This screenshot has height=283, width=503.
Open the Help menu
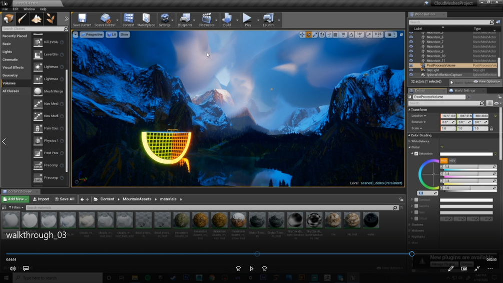[43, 9]
